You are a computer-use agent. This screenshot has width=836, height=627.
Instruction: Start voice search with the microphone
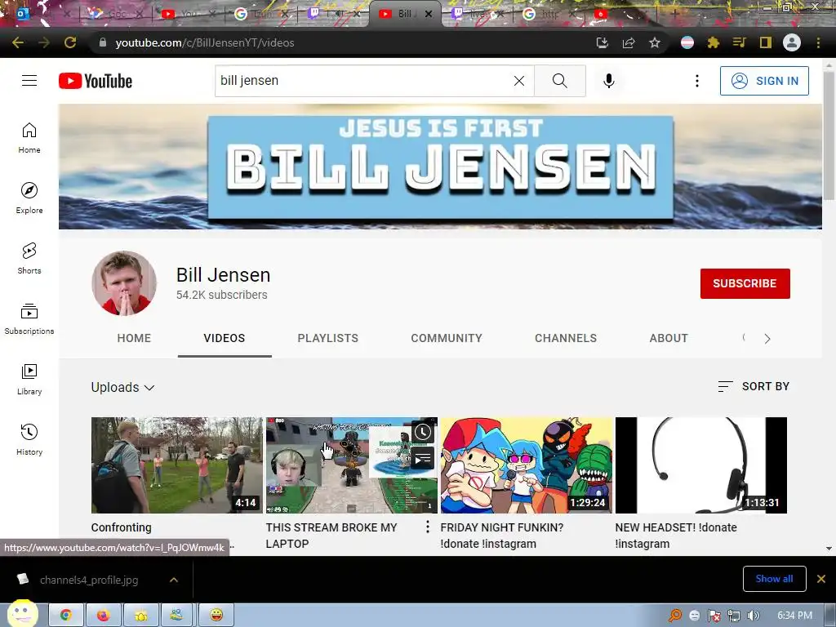pos(609,81)
